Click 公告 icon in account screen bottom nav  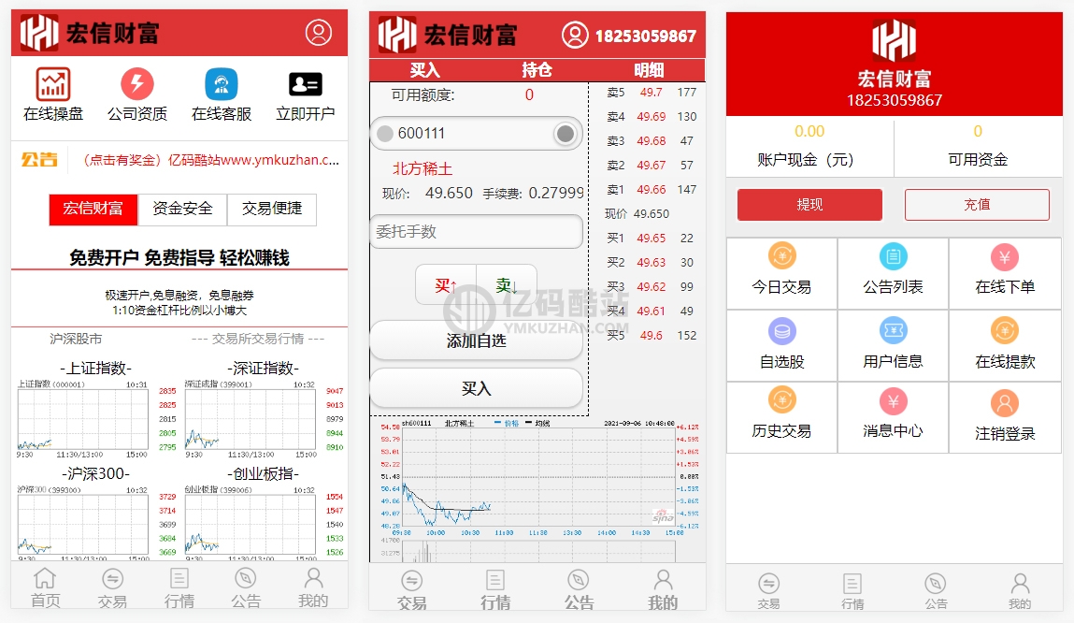[936, 584]
